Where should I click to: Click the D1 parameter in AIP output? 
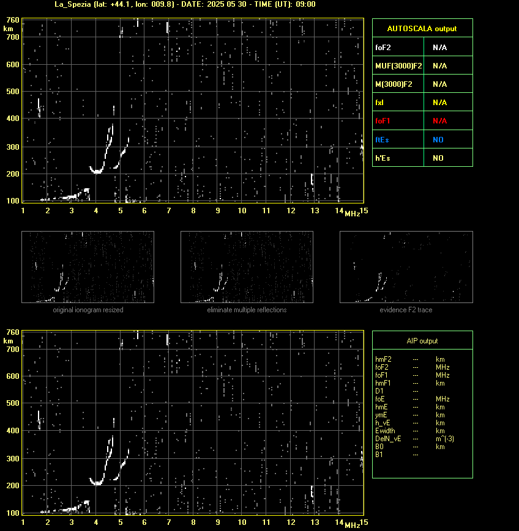point(379,391)
